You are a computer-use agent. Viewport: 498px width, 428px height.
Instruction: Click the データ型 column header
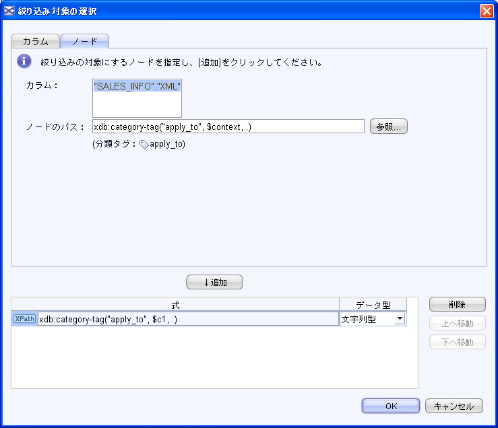(x=373, y=305)
